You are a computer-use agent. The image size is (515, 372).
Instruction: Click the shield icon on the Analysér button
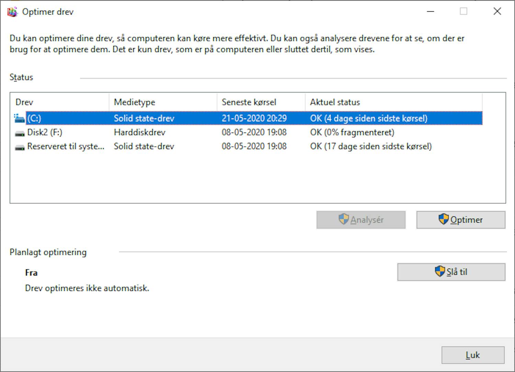[343, 219]
